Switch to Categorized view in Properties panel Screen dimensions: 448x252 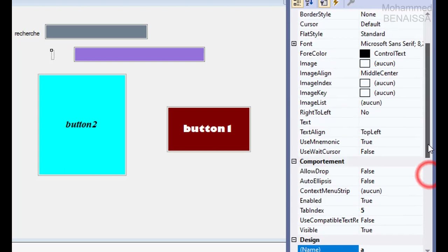click(x=297, y=3)
